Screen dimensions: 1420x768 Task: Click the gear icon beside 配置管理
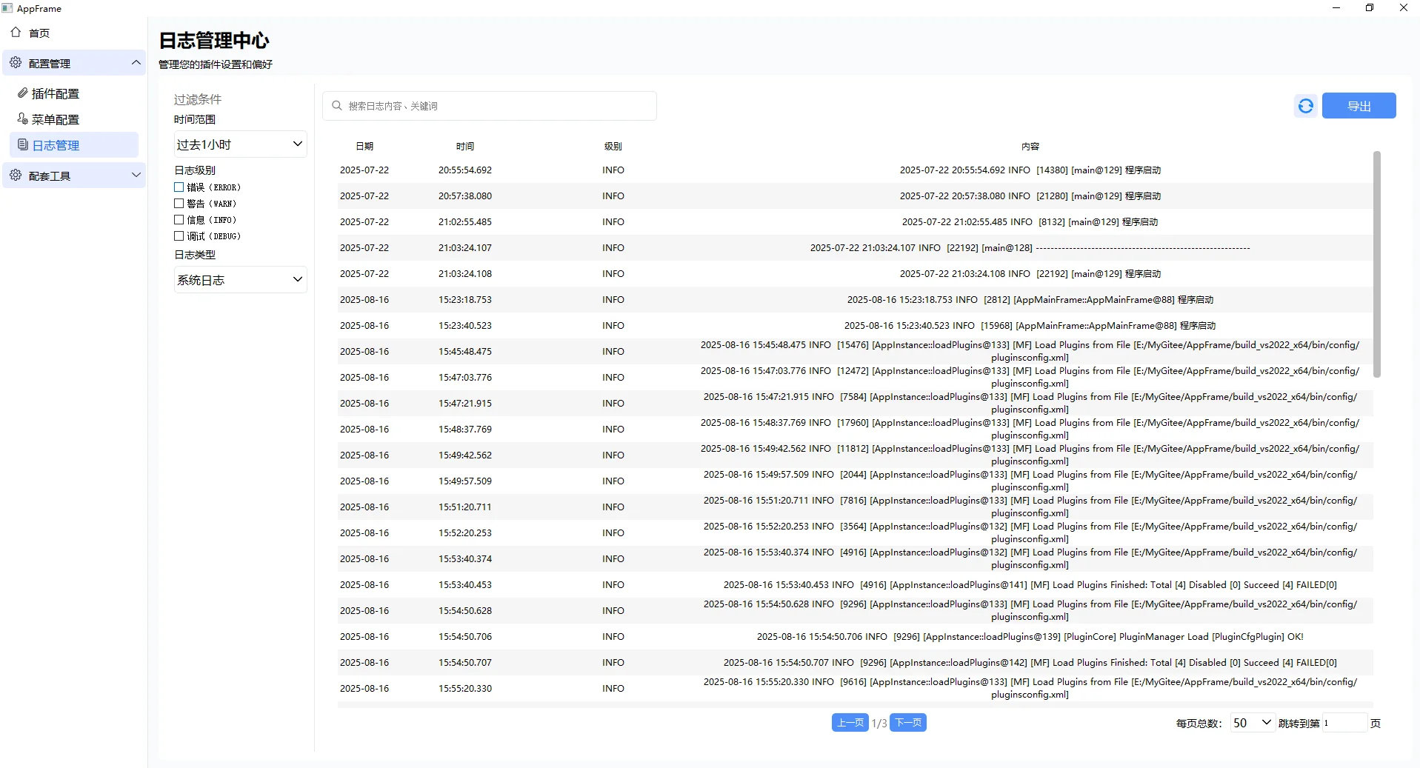(16, 63)
